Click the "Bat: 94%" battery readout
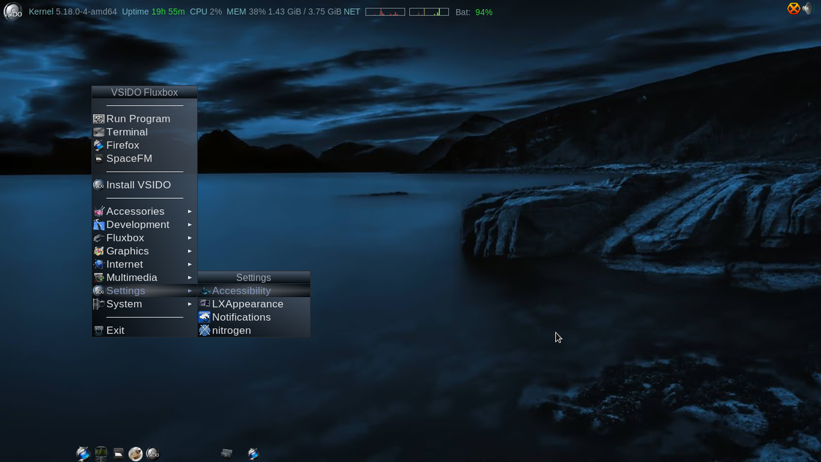 (474, 12)
